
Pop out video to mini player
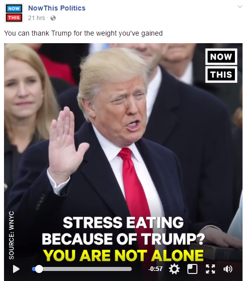pos(192,269)
